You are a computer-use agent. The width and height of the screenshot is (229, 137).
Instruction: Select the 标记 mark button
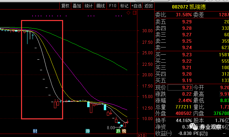(x=124, y=6)
